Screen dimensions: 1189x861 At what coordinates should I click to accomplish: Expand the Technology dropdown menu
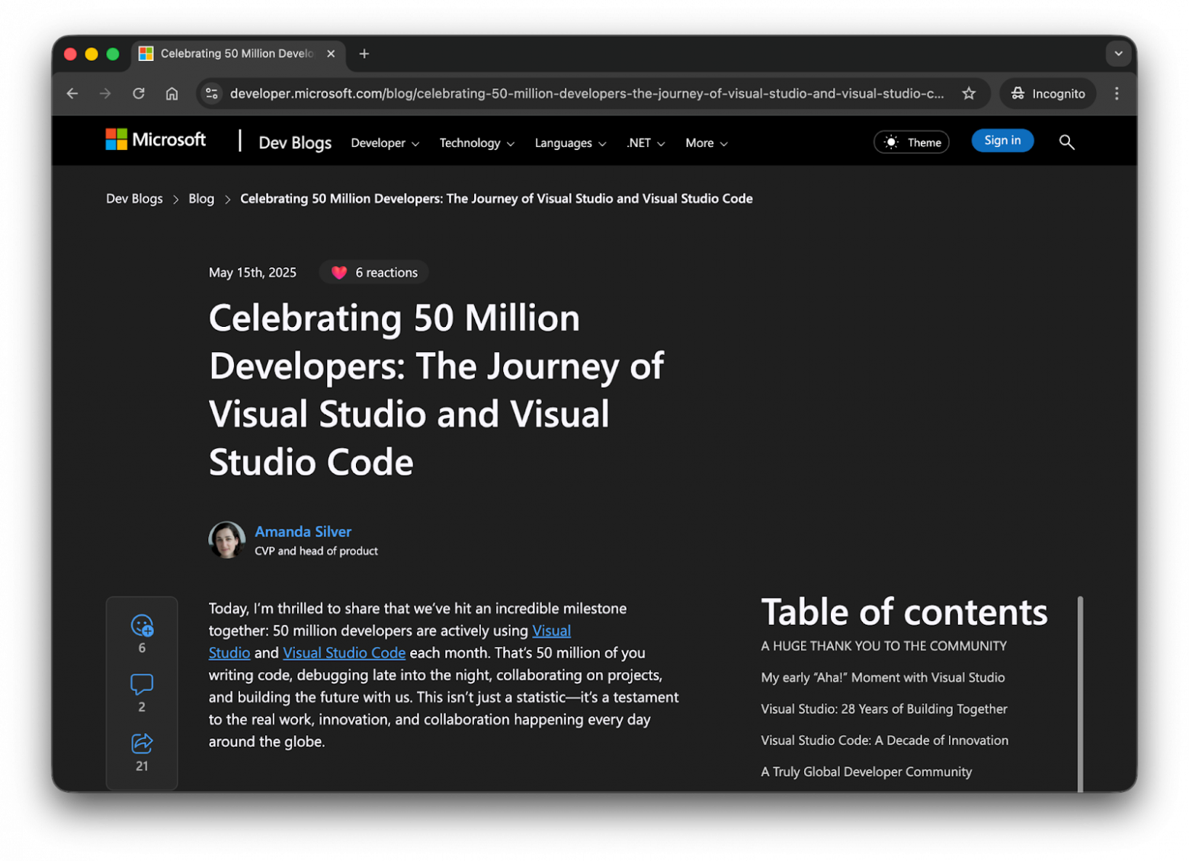coord(476,143)
